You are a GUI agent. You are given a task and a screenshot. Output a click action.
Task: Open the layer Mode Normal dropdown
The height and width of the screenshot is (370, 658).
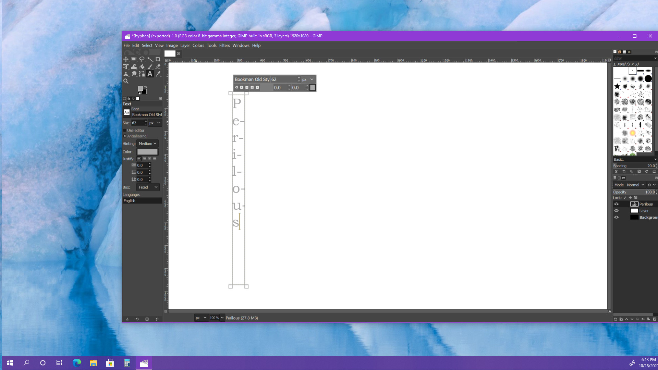[x=635, y=185]
